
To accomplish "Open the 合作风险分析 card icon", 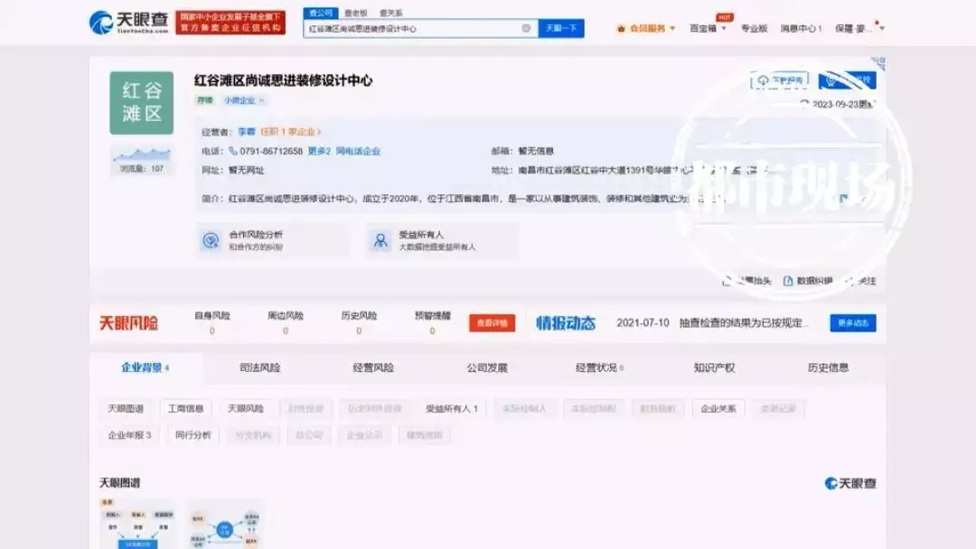I will (211, 240).
